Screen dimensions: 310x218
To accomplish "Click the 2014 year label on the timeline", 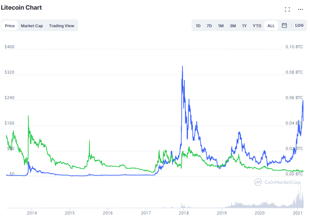I will pyautogui.click(x=32, y=213).
